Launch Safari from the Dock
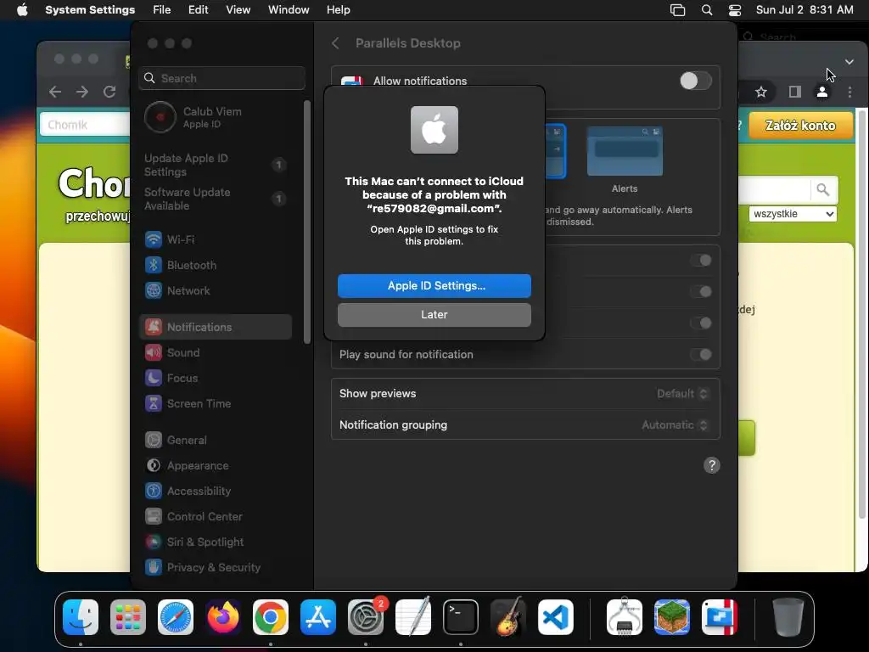869x652 pixels. point(176,617)
